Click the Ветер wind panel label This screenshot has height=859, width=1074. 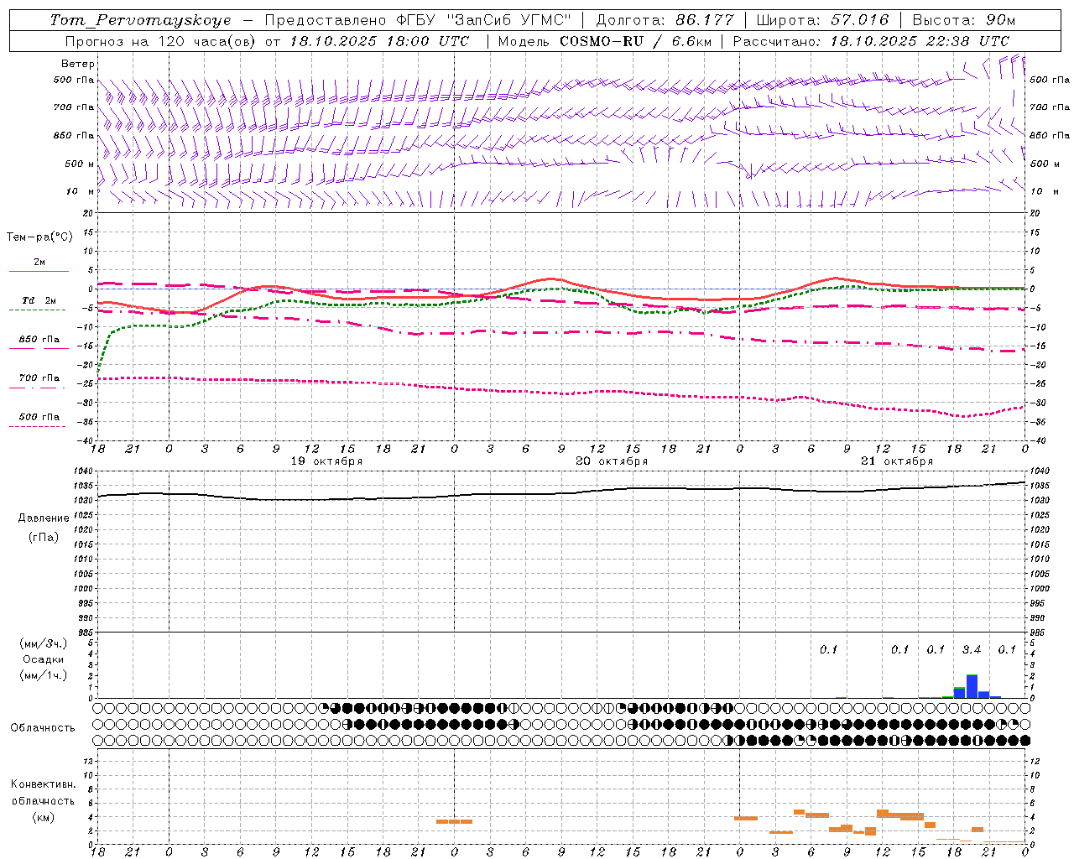click(78, 64)
